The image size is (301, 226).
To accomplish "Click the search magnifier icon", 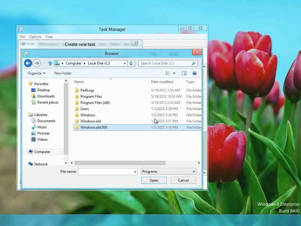I will [193, 63].
